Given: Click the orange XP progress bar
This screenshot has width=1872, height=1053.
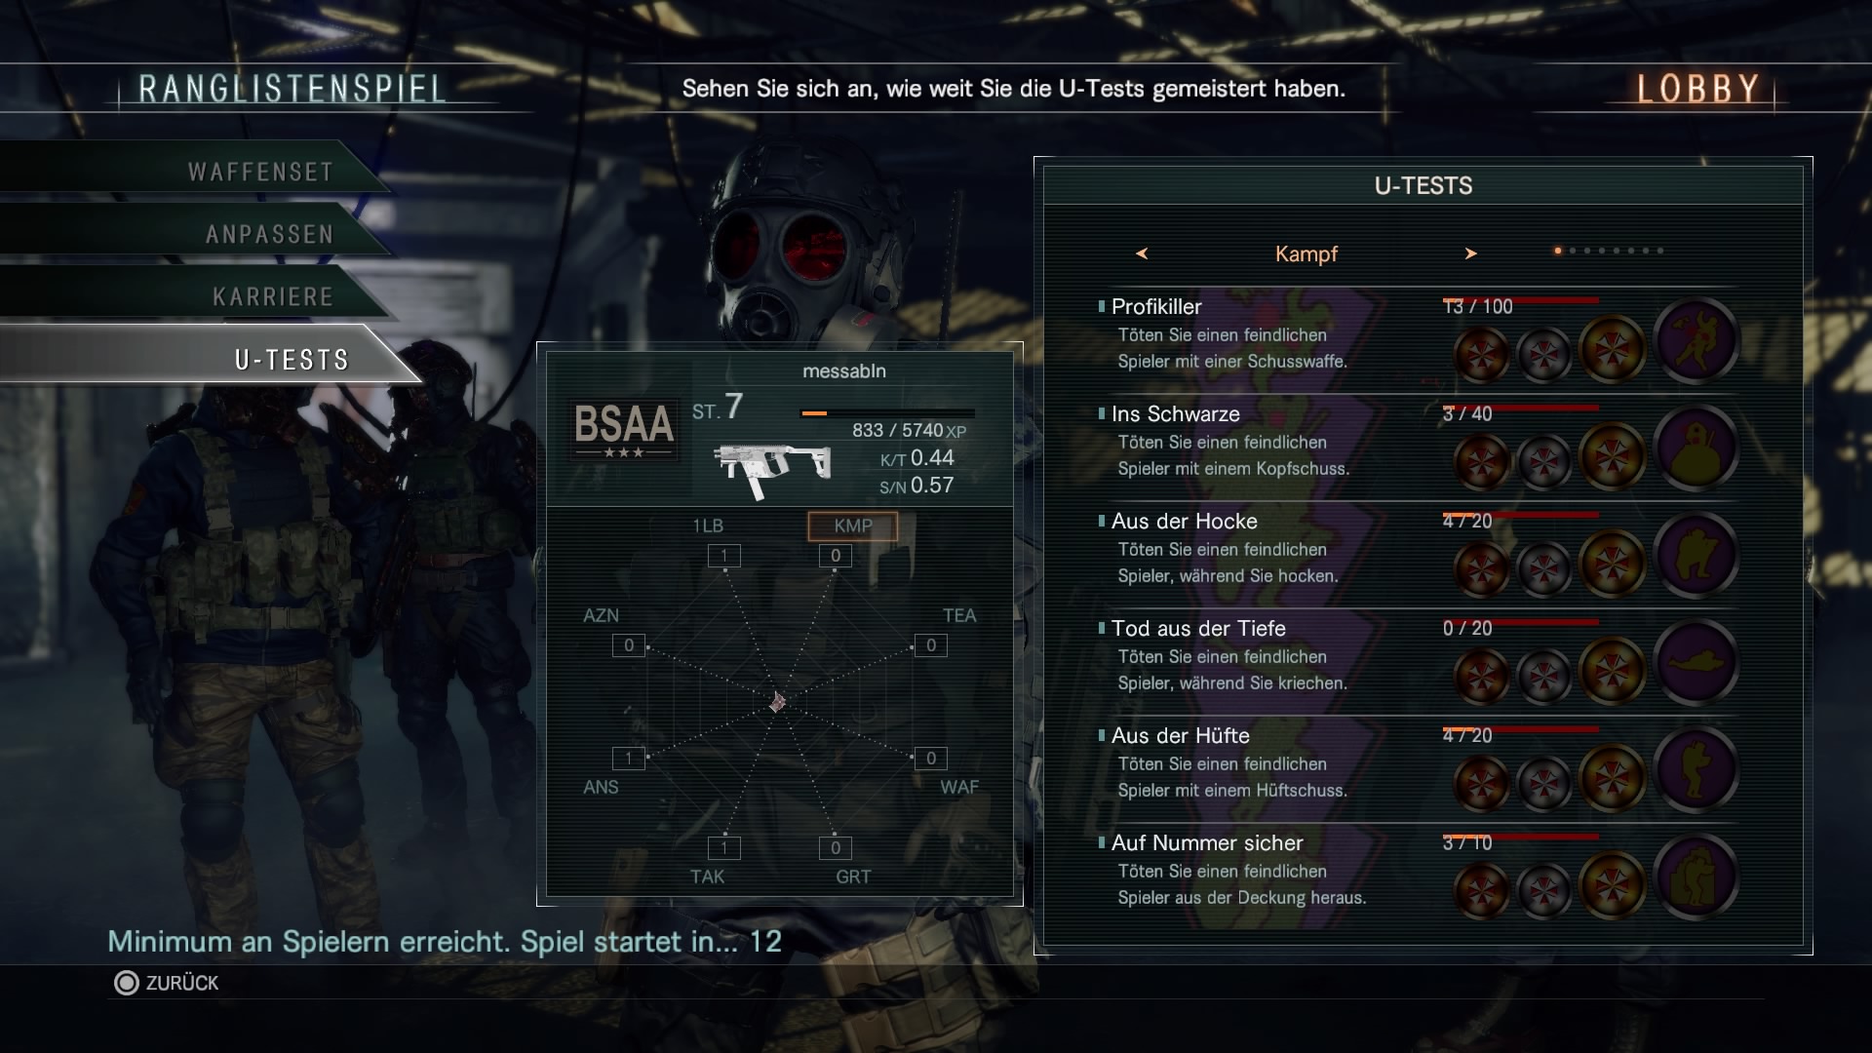Looking at the screenshot, I should [x=886, y=413].
